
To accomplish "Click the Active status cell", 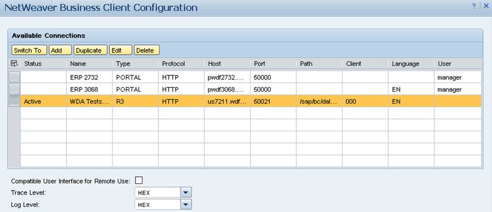I will click(x=43, y=101).
